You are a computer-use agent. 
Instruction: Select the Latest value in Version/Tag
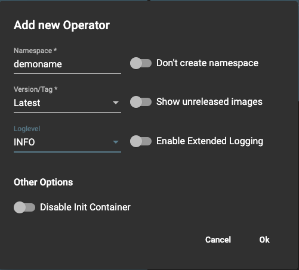tap(27, 103)
